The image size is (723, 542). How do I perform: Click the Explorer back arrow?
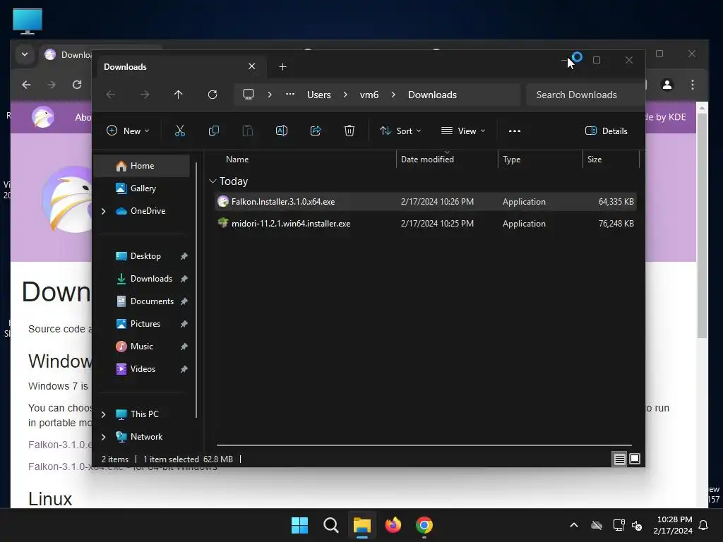click(x=111, y=95)
